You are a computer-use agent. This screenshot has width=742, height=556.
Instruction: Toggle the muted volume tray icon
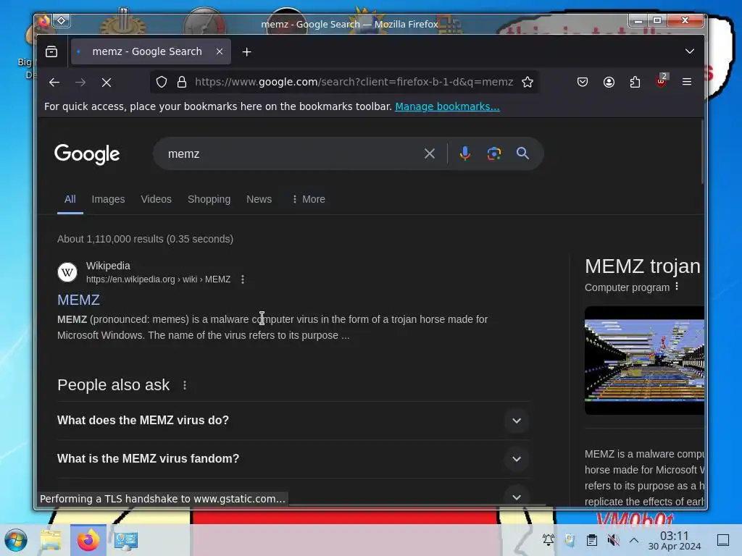click(x=613, y=540)
